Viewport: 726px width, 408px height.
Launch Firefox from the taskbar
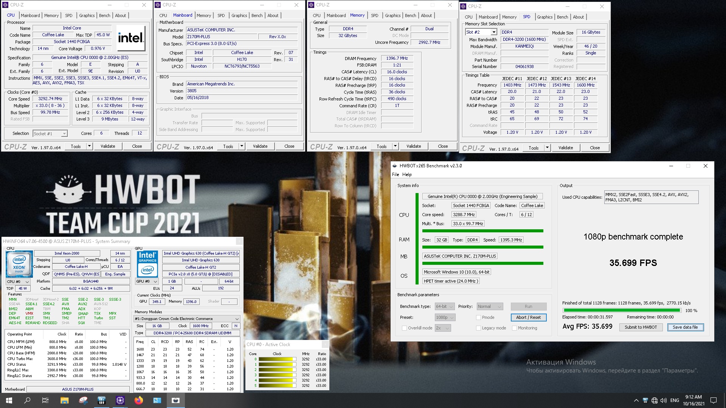139,400
